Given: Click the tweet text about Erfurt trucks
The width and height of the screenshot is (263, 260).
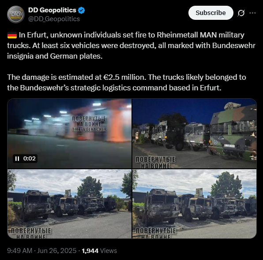Looking at the screenshot, I should click(131, 45).
